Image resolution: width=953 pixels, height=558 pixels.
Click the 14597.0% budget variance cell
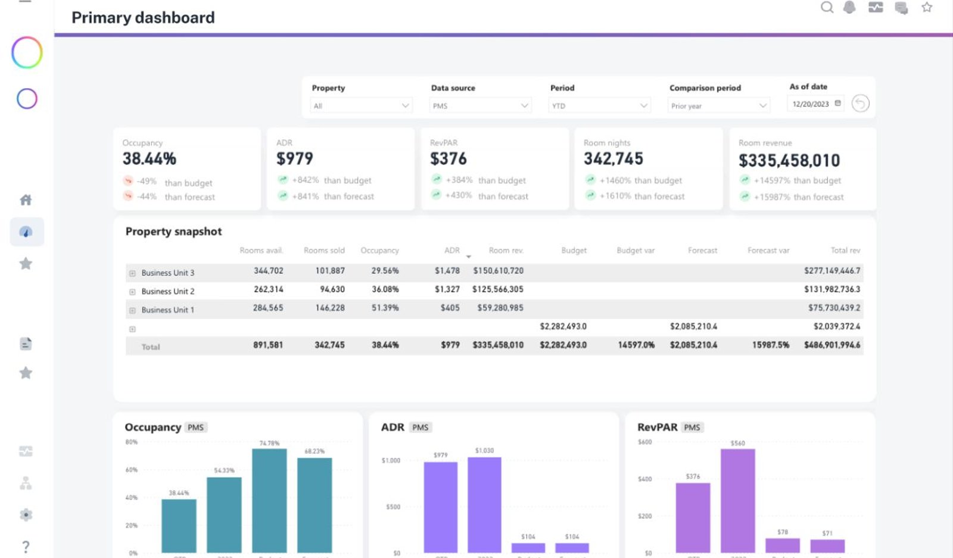(636, 345)
